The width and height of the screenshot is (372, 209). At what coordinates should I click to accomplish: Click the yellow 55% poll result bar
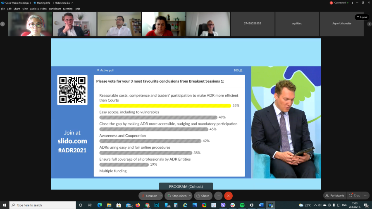point(165,105)
